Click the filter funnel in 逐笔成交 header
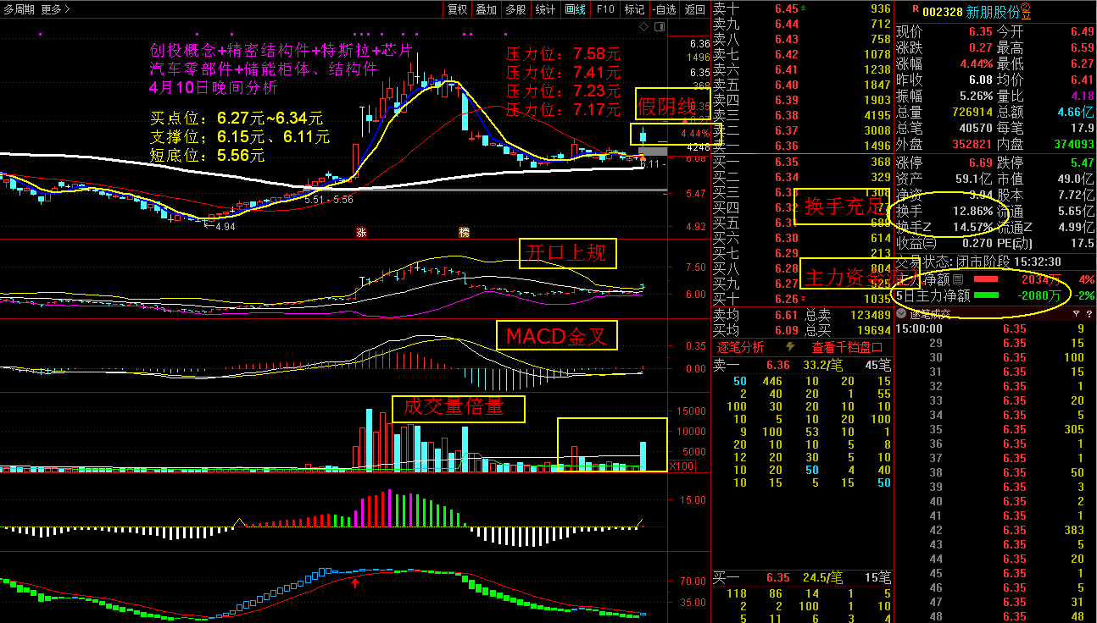This screenshot has height=623, width=1097. tap(1076, 313)
